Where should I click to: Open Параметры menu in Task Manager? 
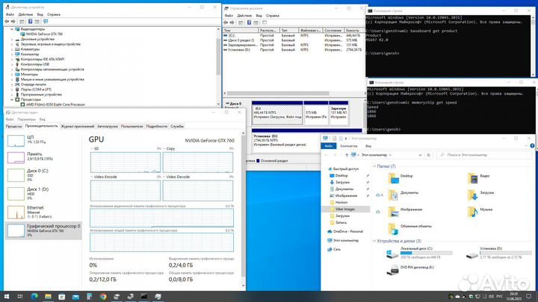[26, 119]
